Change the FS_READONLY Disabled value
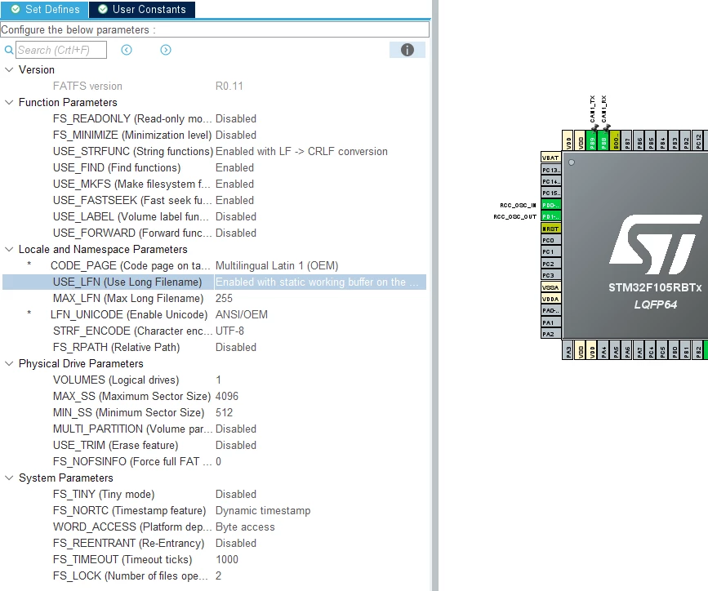This screenshot has height=591, width=708. point(236,118)
